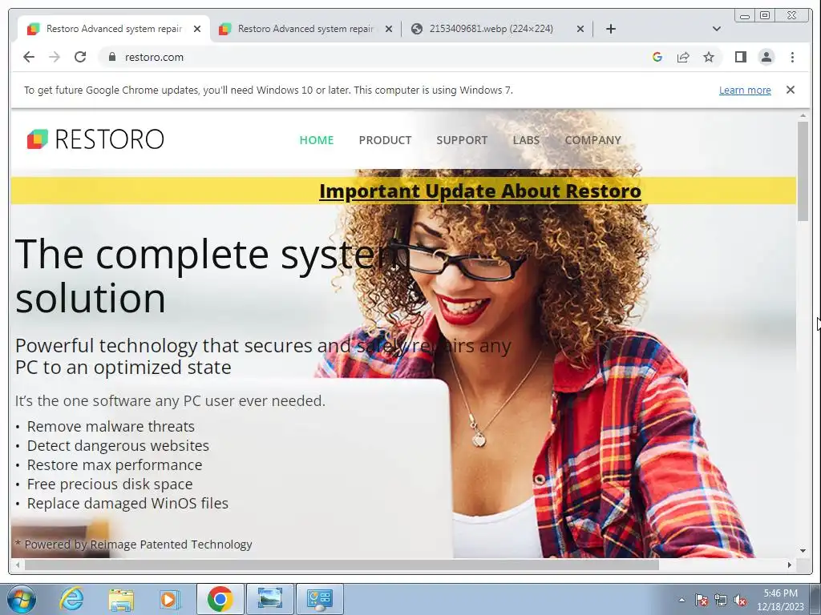Close the second Restoro tab
This screenshot has height=615, width=821.
389,29
